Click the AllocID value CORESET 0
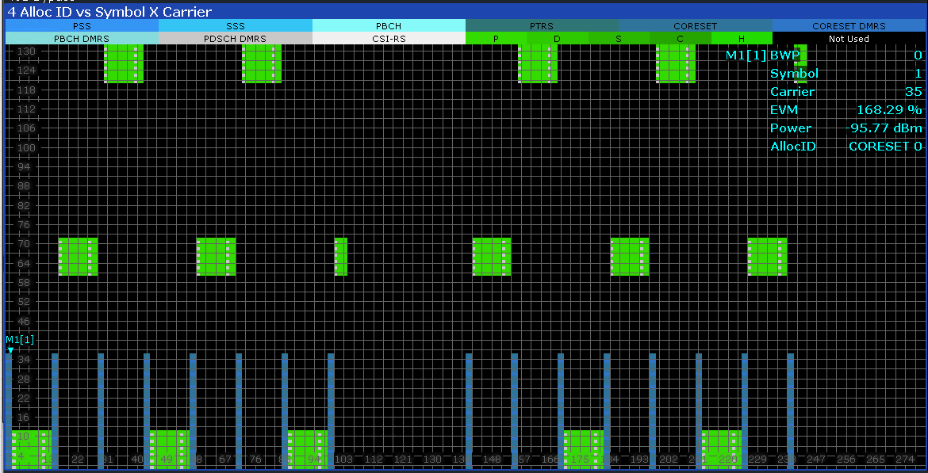928x473 pixels. [885, 147]
